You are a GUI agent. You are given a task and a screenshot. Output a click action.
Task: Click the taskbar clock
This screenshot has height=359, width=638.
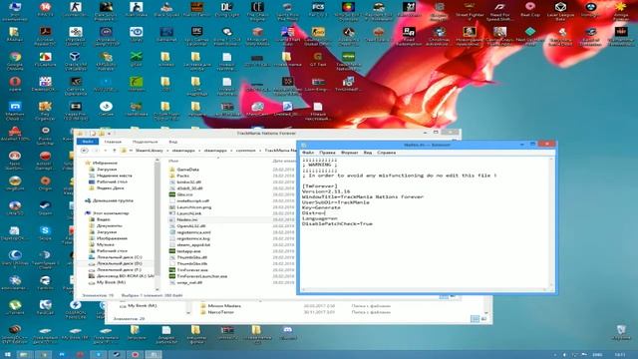[620, 355]
